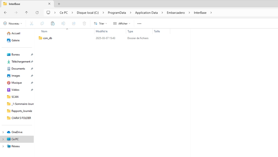Open the Nouveau dropdown menu

13,24
